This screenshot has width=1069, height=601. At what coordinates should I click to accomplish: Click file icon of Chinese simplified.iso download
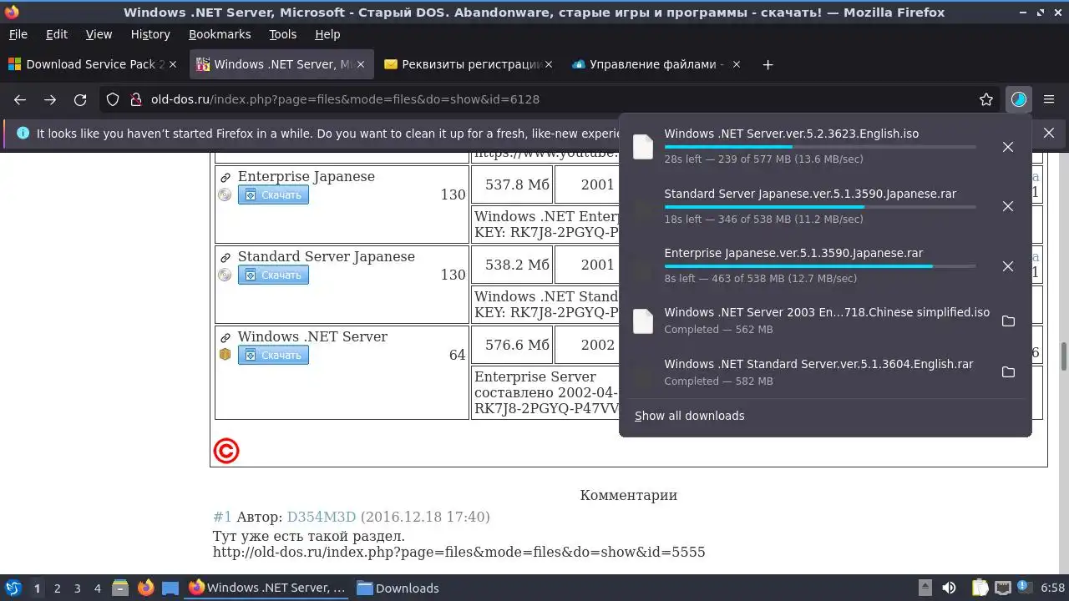(643, 321)
